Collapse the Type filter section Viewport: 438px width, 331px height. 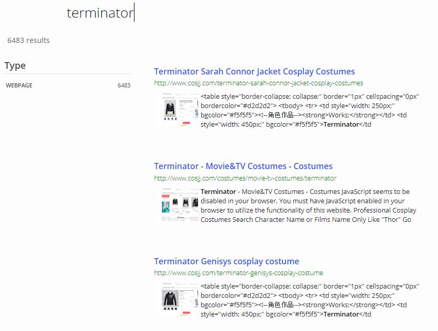pyautogui.click(x=15, y=65)
